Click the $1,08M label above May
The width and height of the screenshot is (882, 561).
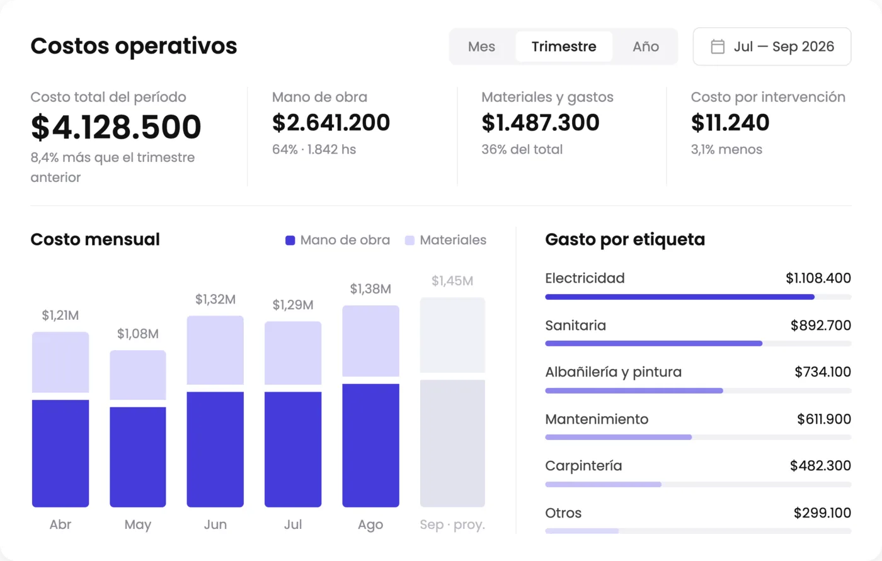coord(138,334)
